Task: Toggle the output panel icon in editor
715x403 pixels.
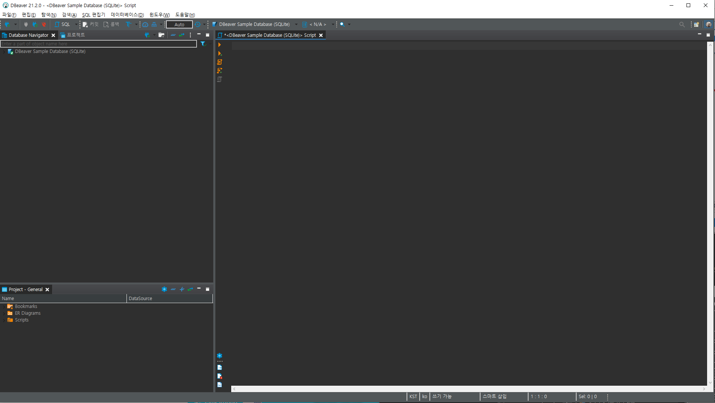Action: click(x=220, y=368)
